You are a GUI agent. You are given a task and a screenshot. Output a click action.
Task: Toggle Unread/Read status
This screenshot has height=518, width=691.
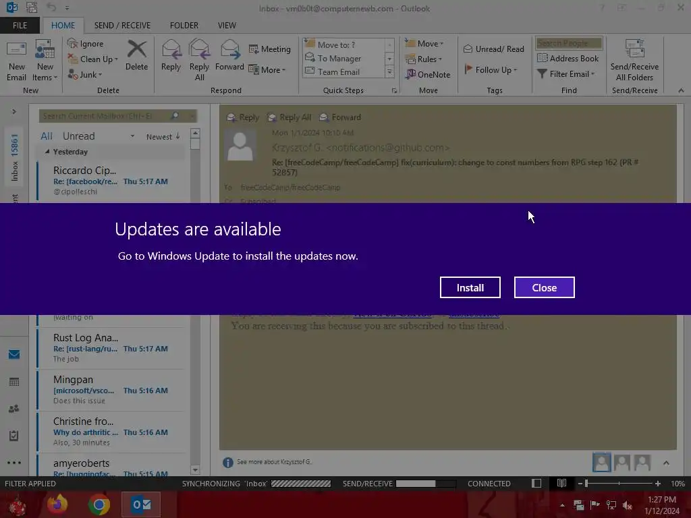(494, 49)
